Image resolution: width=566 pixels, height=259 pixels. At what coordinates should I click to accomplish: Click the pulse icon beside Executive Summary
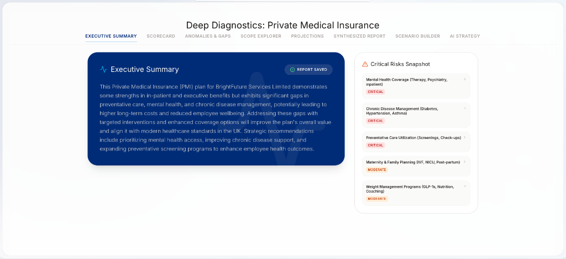pos(103,70)
